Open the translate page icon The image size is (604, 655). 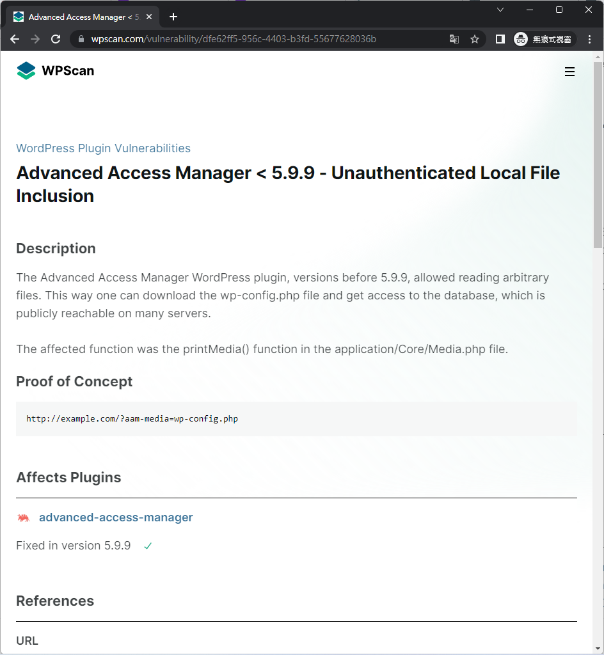point(454,39)
